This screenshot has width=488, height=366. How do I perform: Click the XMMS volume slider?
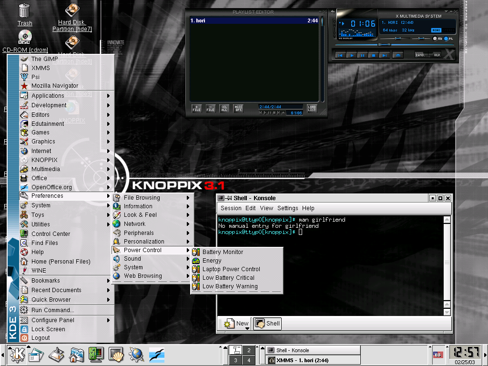pos(398,38)
